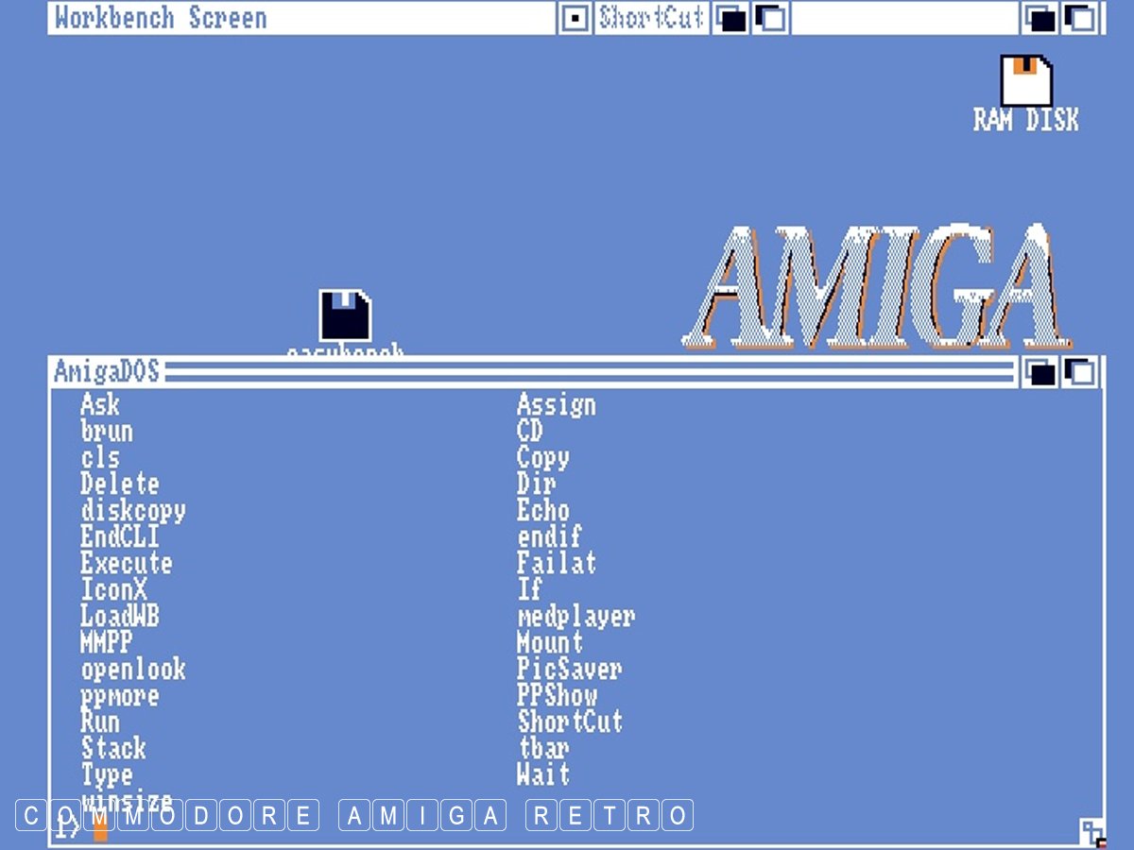This screenshot has height=850, width=1134.
Task: Select the PicSaver entry in the listing
Action: [x=569, y=670]
